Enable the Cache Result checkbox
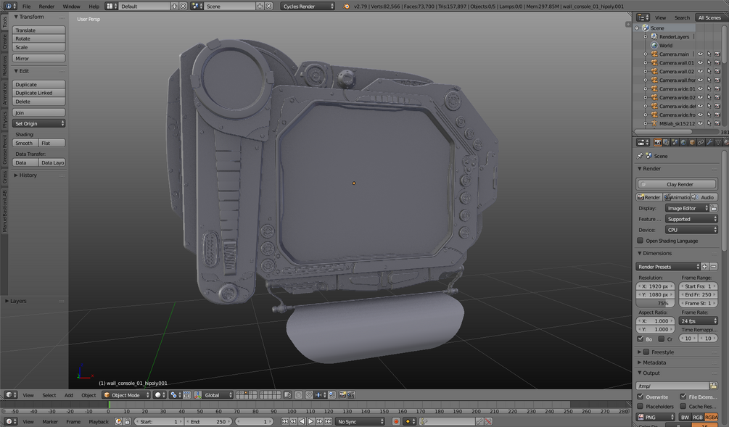The image size is (729, 427). [x=683, y=406]
